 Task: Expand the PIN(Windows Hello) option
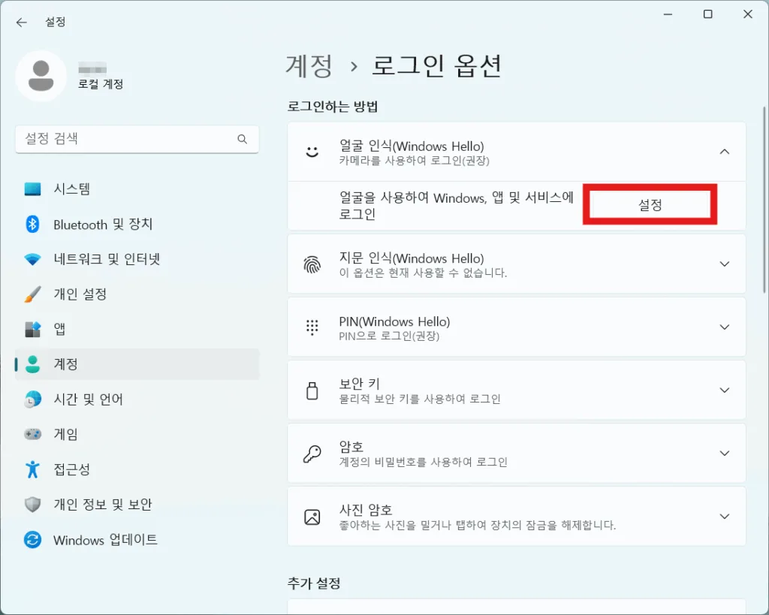point(725,327)
